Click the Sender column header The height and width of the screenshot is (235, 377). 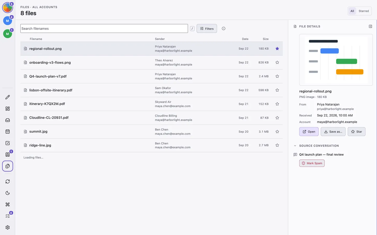point(160,39)
